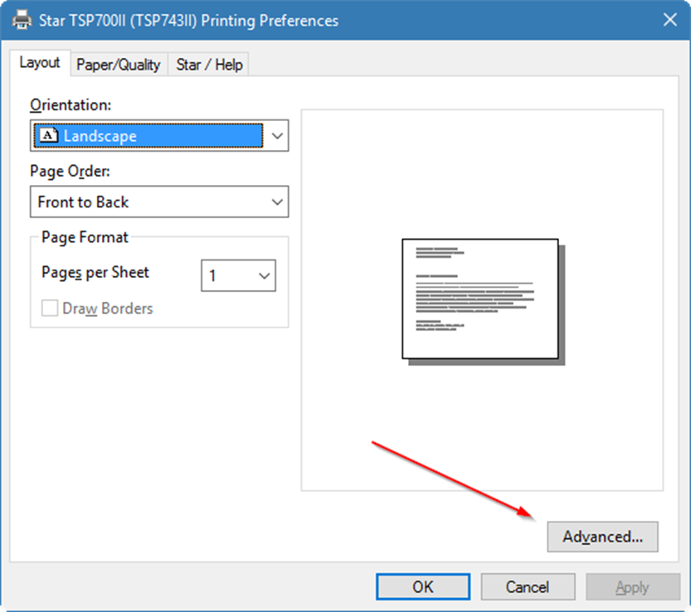Screen dimensions: 691x612
Task: Toggle the Draw Borders checkbox
Action: pos(50,308)
